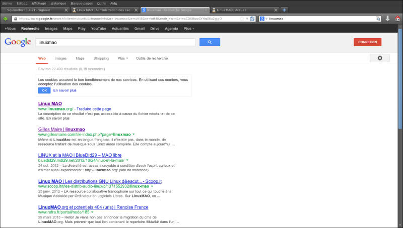Screen dimensions: 403x228
Task: Close the Recherche Google tab
Action: pos(206,10)
